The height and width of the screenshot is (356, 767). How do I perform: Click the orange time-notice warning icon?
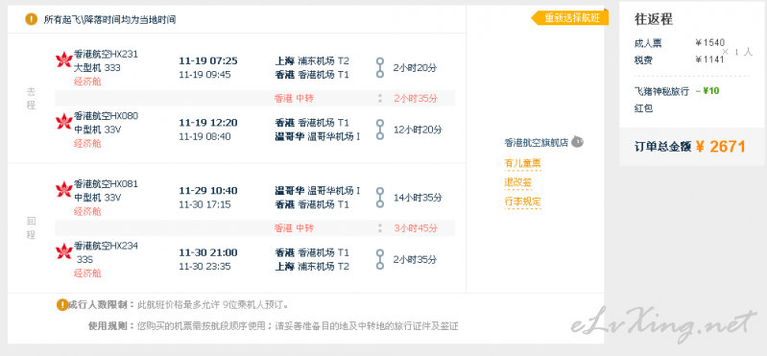32,19
